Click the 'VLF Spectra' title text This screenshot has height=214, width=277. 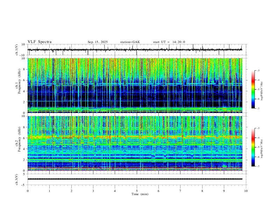click(40, 42)
